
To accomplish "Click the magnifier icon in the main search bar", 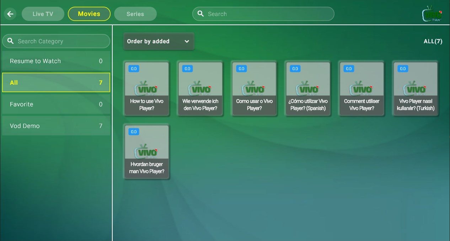I will coord(201,14).
